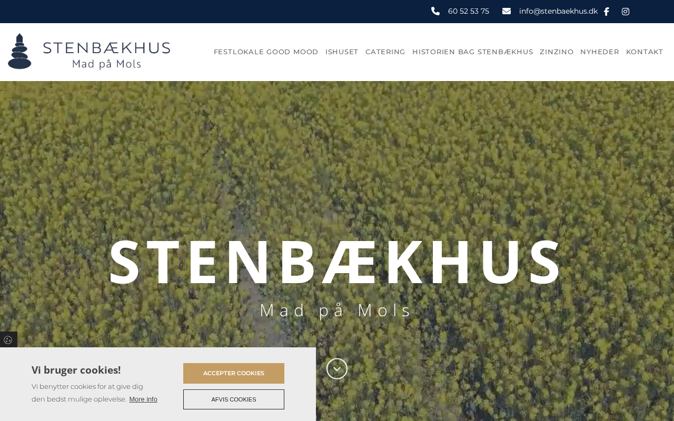
Task: Select the Ishuset menu item
Action: (342, 52)
